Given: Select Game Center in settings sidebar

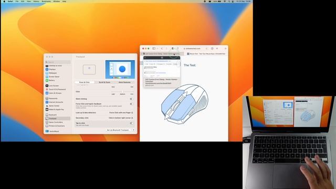Looking at the screenshot, I should pos(54,106).
